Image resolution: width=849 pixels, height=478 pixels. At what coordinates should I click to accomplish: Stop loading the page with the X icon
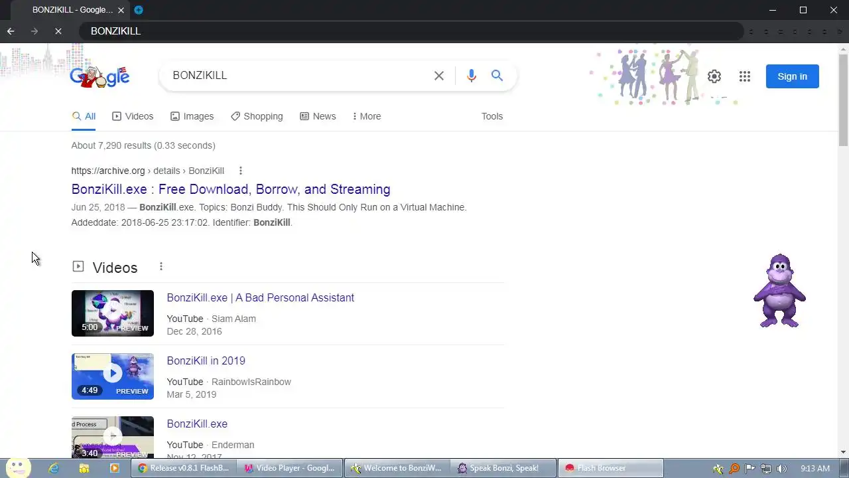click(x=58, y=31)
